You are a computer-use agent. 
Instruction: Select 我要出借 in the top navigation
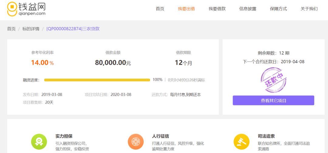tap(186, 9)
